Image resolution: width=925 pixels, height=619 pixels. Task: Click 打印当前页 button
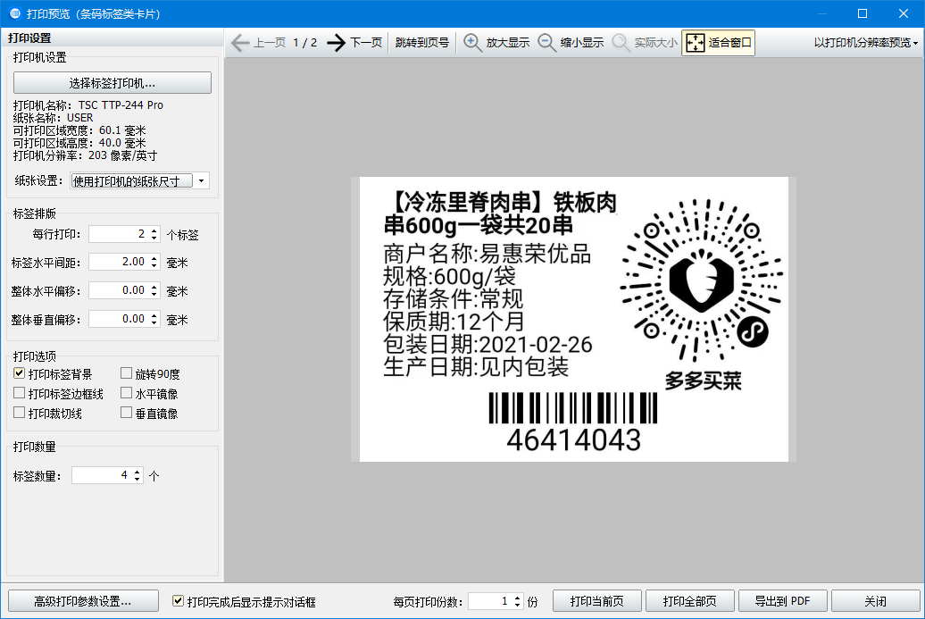[x=597, y=601]
